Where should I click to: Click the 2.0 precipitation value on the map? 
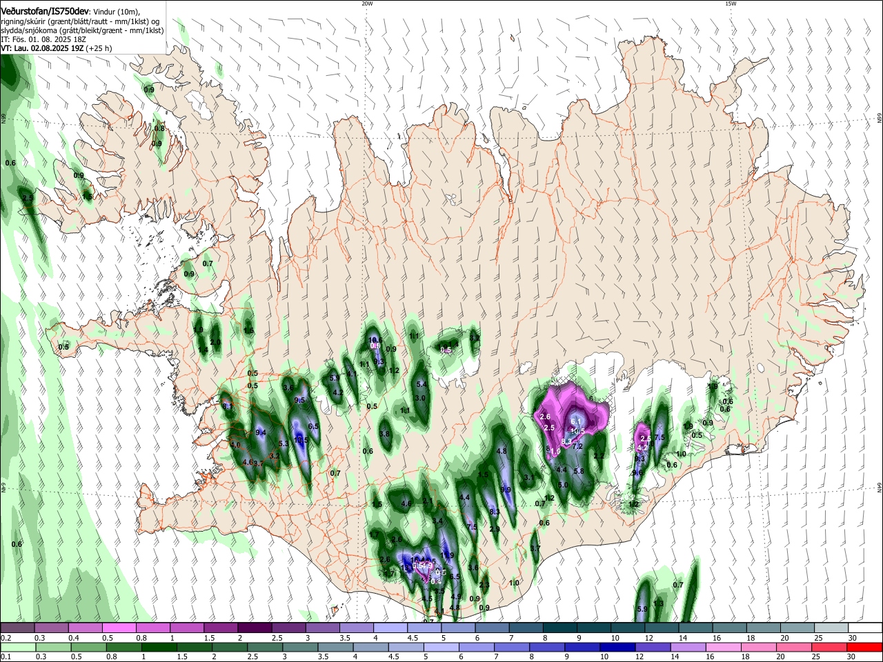click(x=215, y=342)
